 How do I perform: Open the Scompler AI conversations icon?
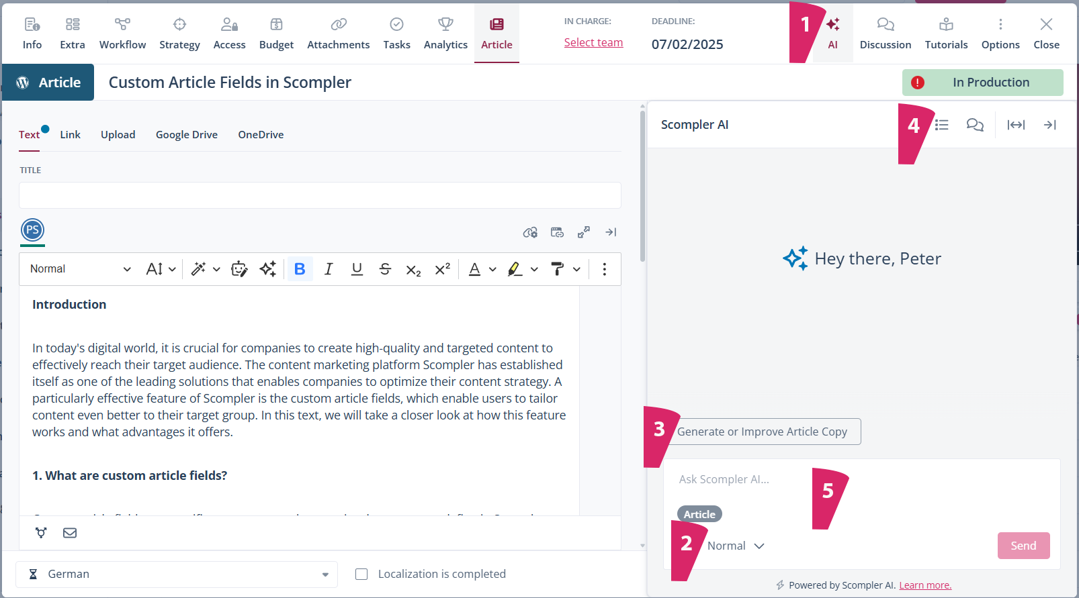coord(974,125)
